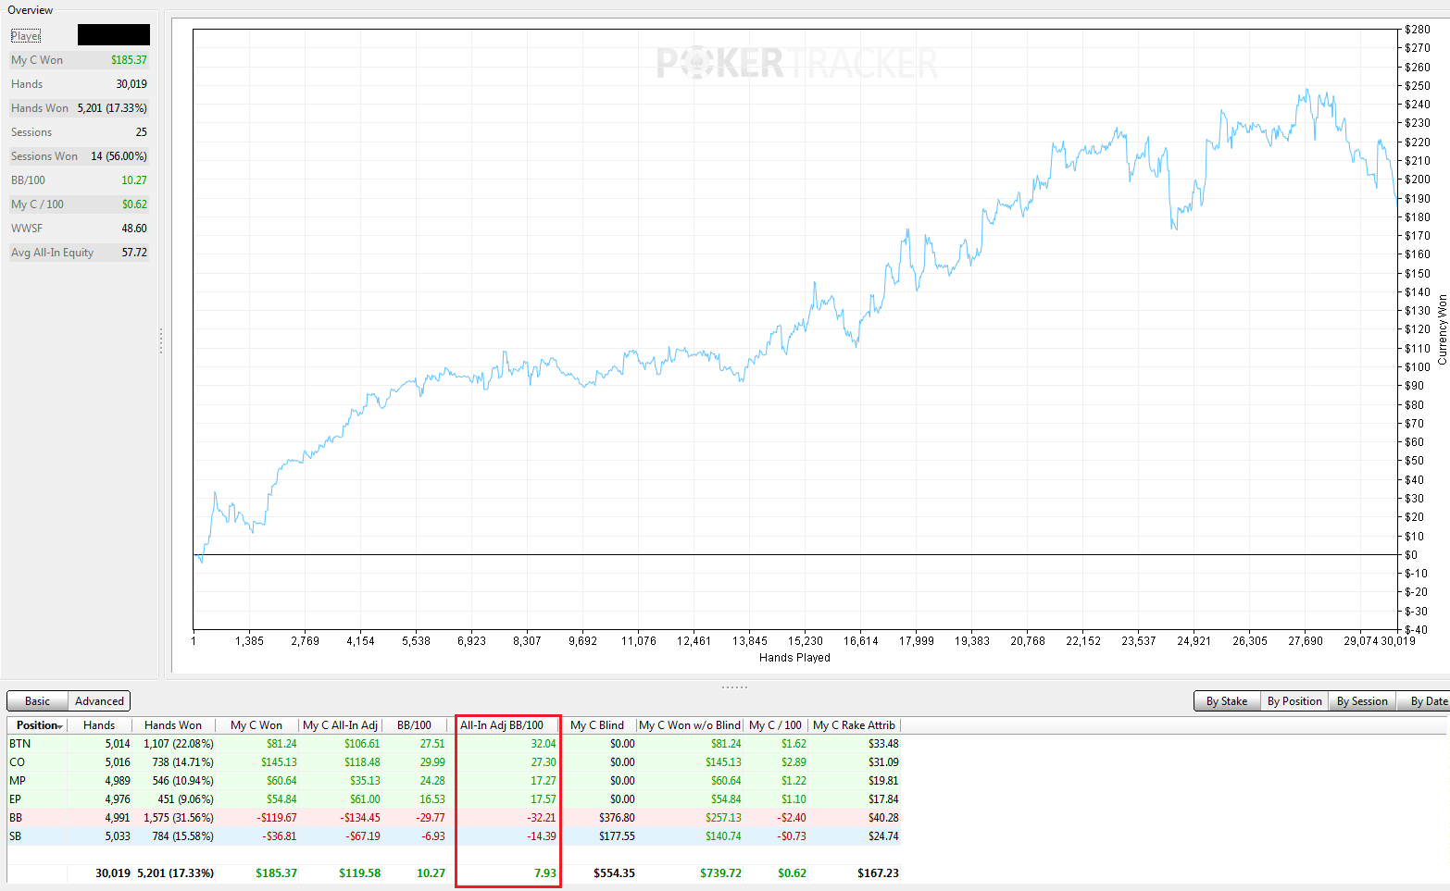
Task: Sort table by Hands Won column
Action: (x=173, y=725)
